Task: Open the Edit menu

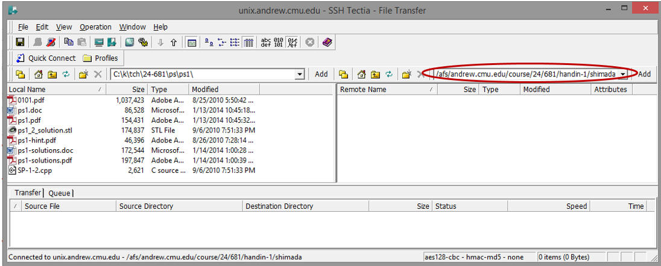Action: (x=42, y=27)
